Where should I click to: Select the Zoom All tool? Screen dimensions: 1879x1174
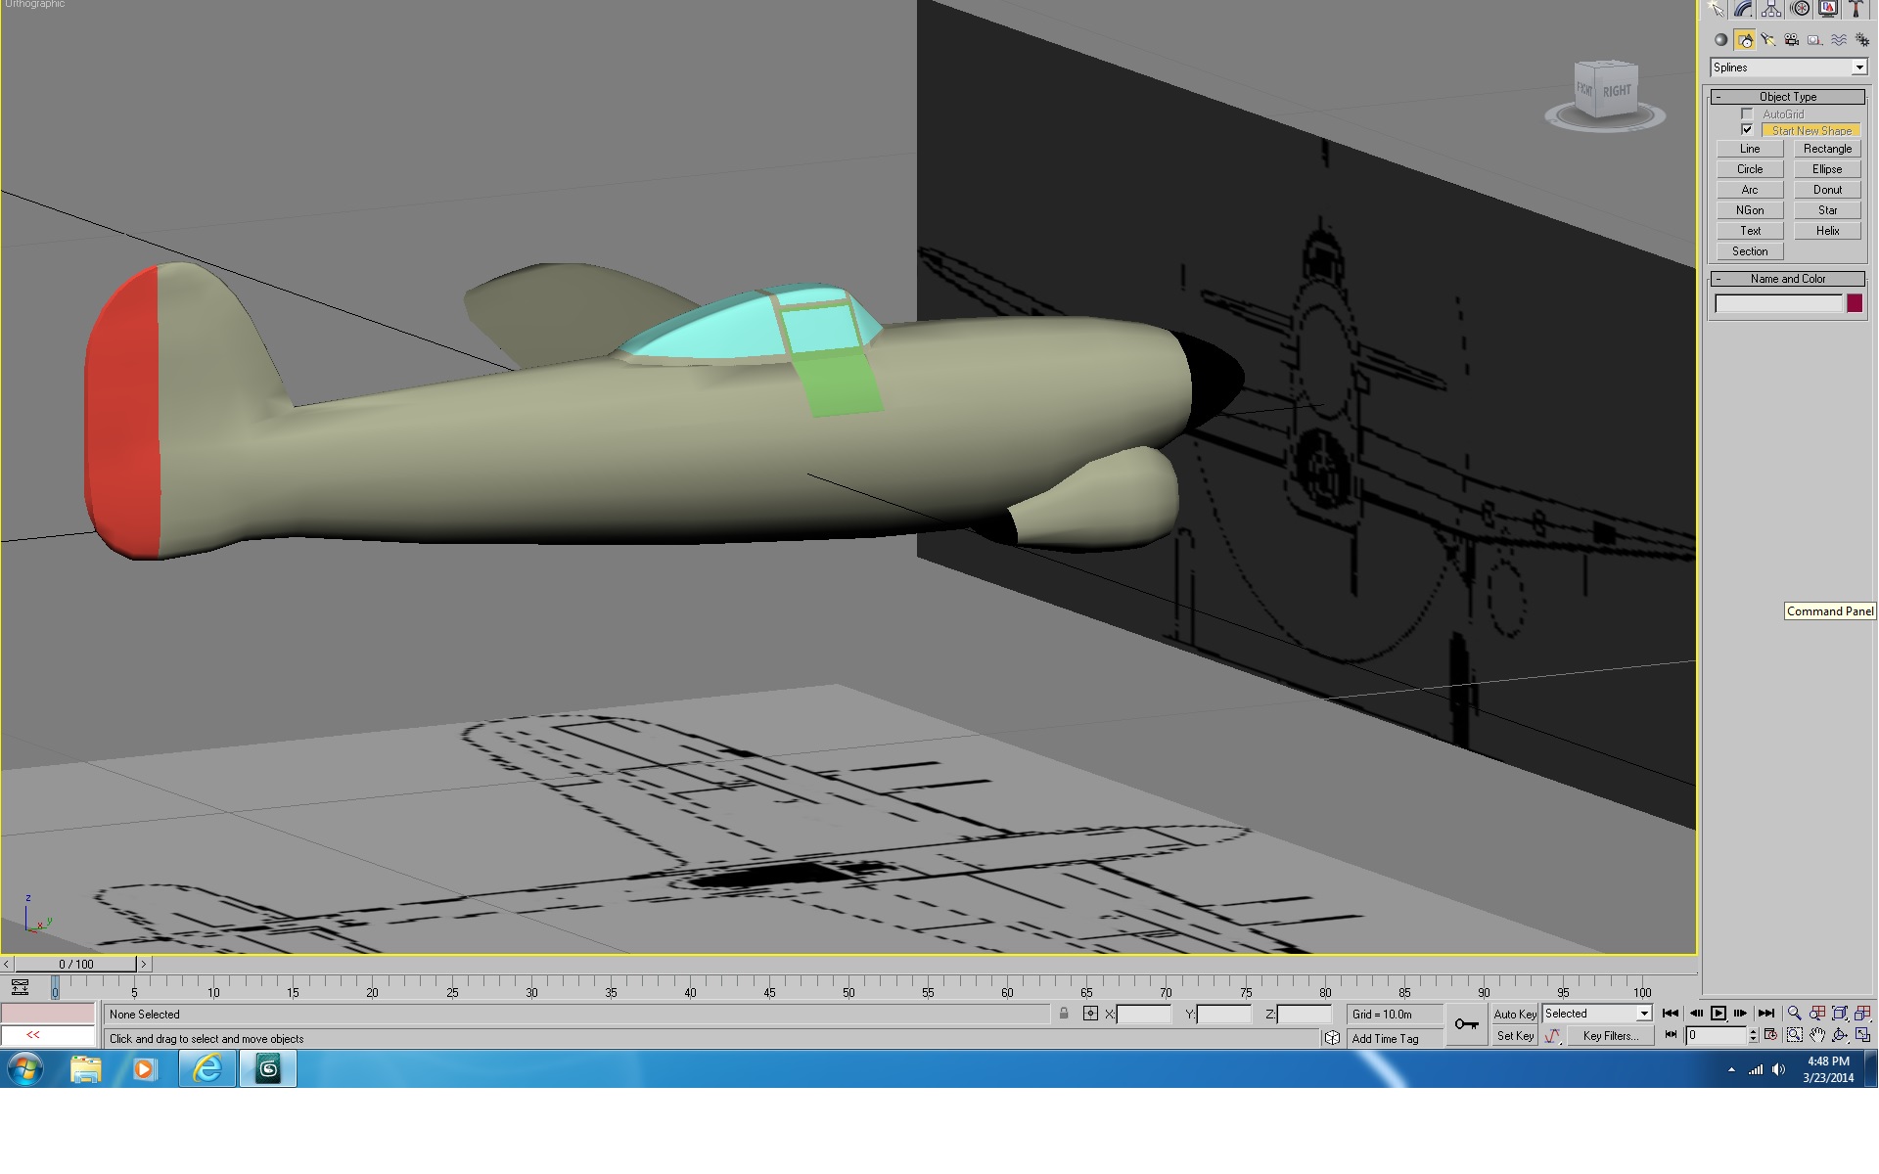(x=1816, y=1014)
